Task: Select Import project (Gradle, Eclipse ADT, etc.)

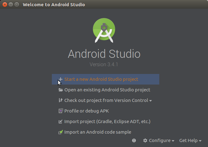Action: coord(107,122)
